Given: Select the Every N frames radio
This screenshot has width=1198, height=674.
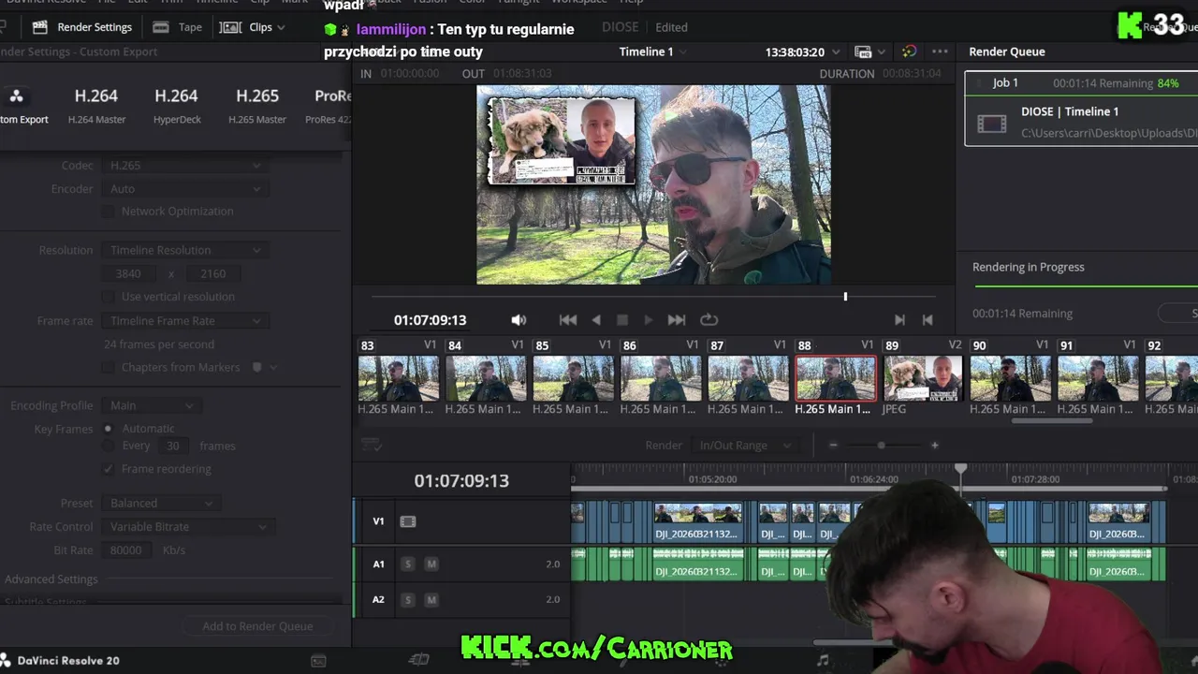Looking at the screenshot, I should pyautogui.click(x=109, y=446).
